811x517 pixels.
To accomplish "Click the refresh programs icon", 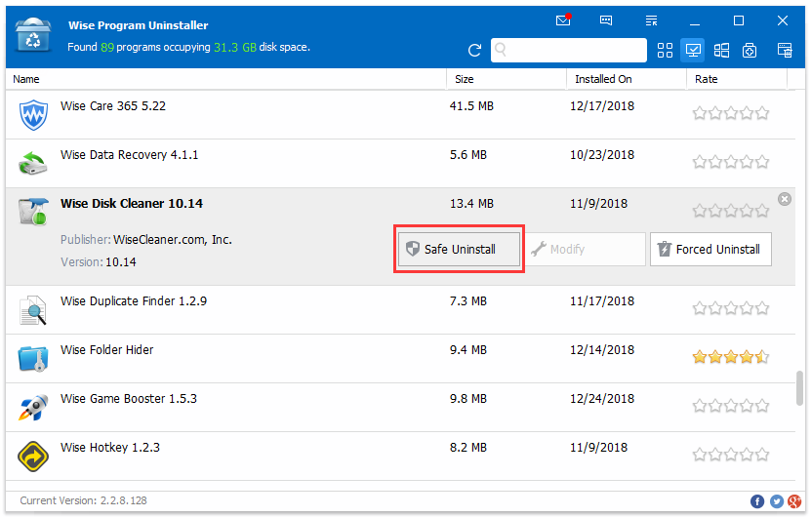I will pyautogui.click(x=474, y=50).
